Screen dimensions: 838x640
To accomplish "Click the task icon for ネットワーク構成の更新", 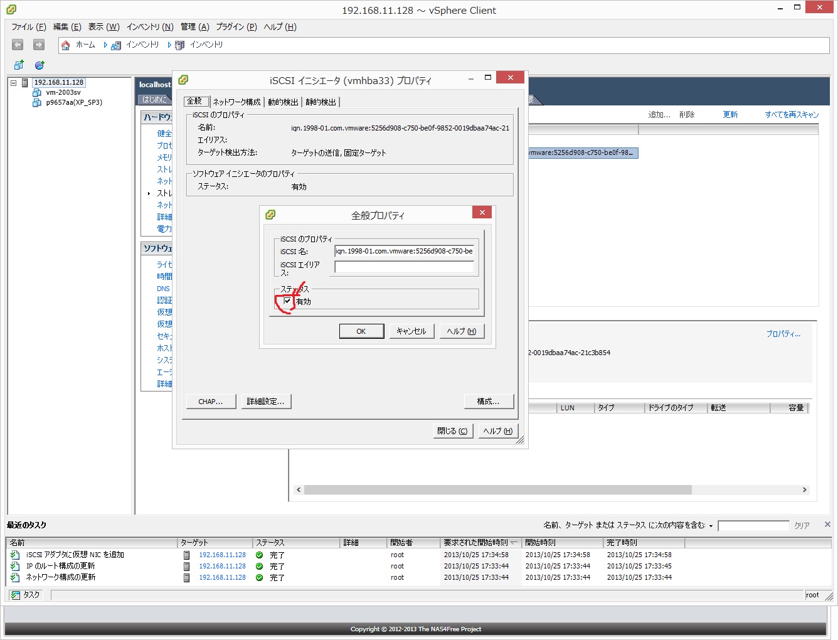I will pos(15,578).
